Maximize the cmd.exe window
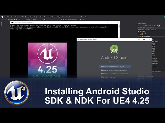The width and height of the screenshot is (165, 123). (112, 23)
